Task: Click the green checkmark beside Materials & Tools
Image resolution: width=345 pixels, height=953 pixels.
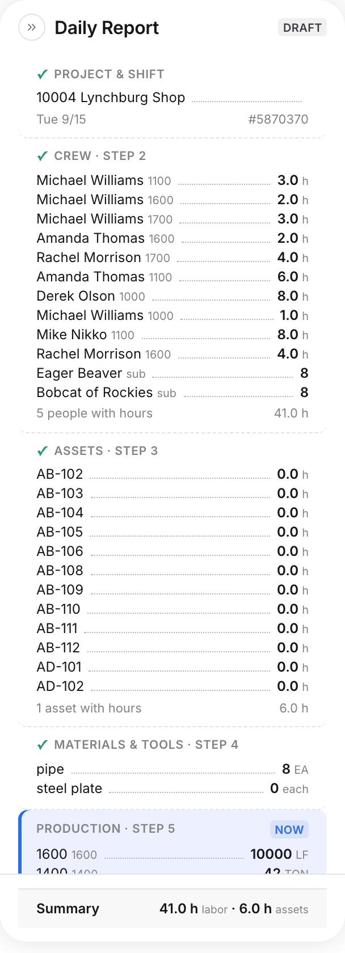Action: 42,745
